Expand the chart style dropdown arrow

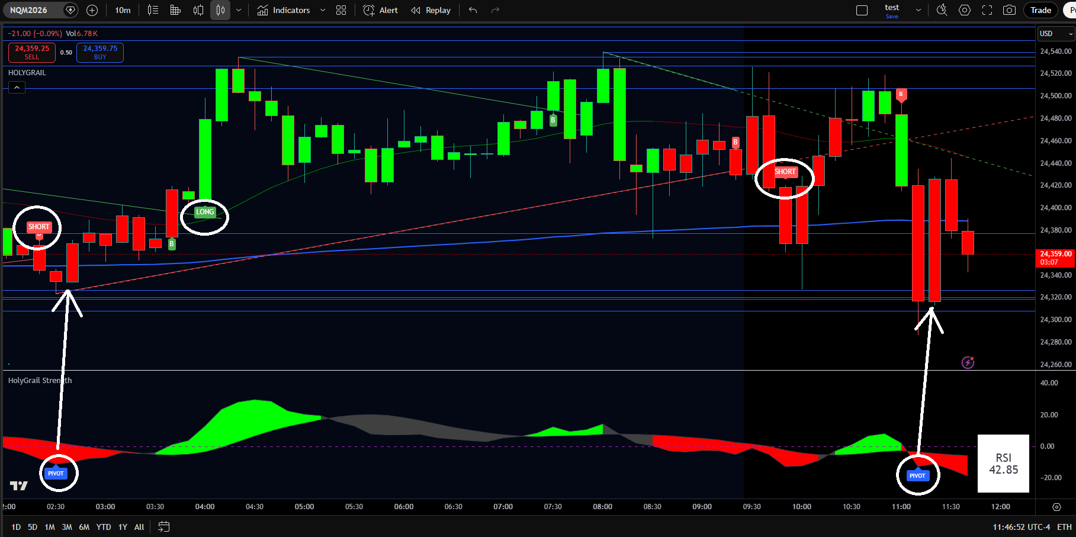(x=239, y=10)
